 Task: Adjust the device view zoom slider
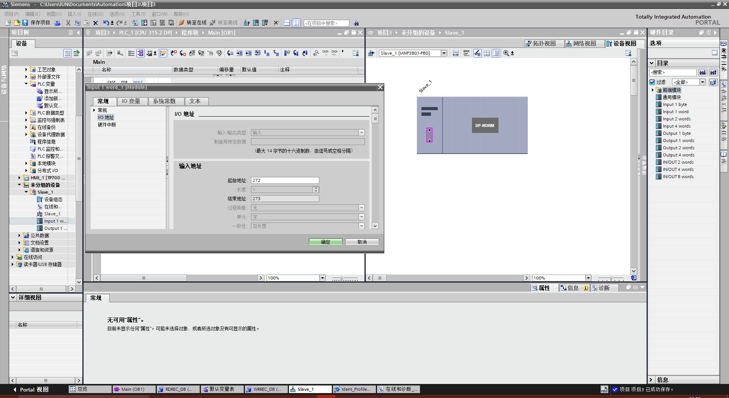click(x=611, y=278)
